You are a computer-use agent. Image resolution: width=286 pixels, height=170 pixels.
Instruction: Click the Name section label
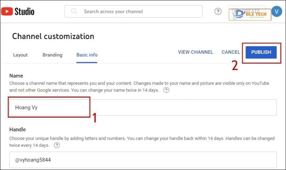coord(16,76)
